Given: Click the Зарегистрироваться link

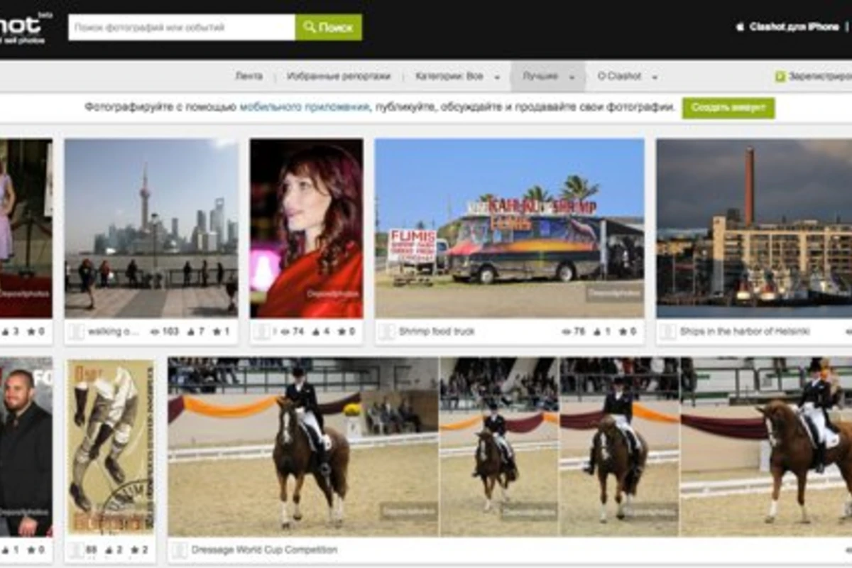Looking at the screenshot, I should click(814, 77).
